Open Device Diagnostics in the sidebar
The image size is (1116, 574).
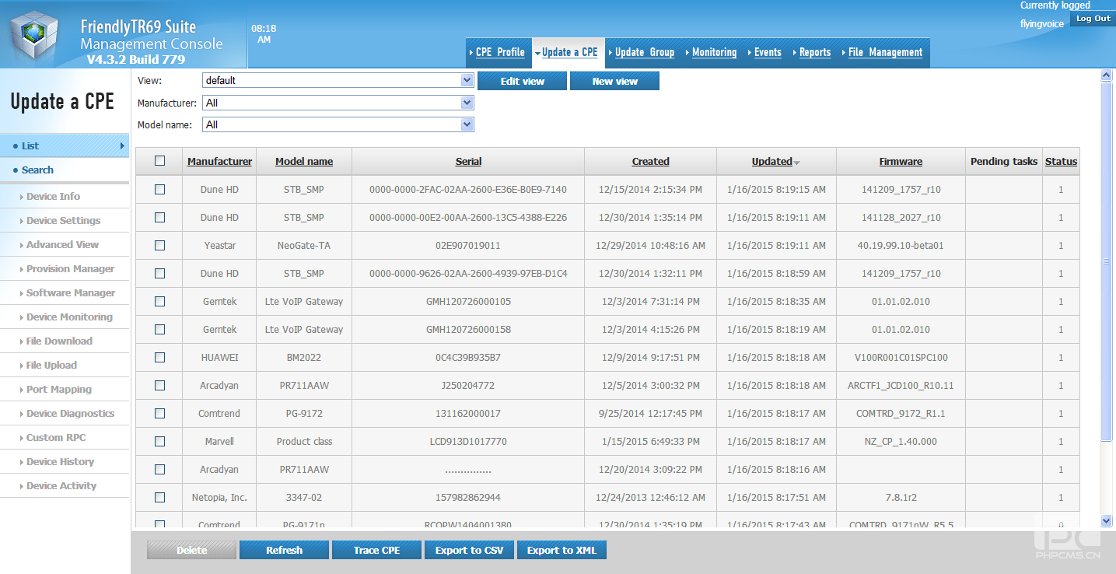click(65, 414)
